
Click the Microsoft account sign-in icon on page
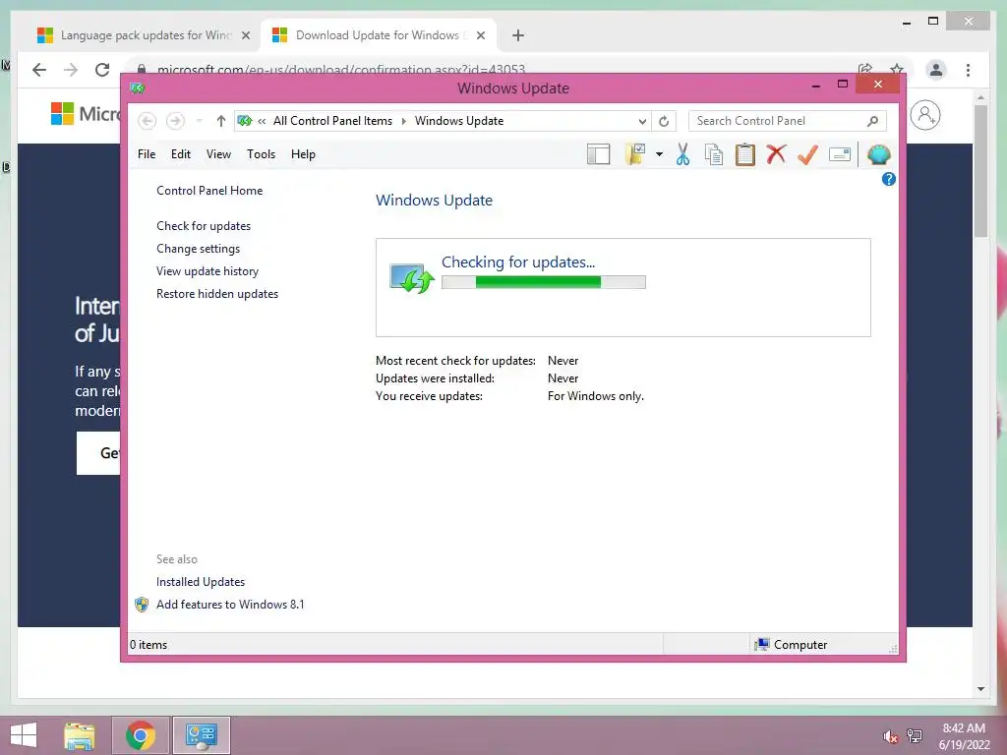[x=924, y=115]
